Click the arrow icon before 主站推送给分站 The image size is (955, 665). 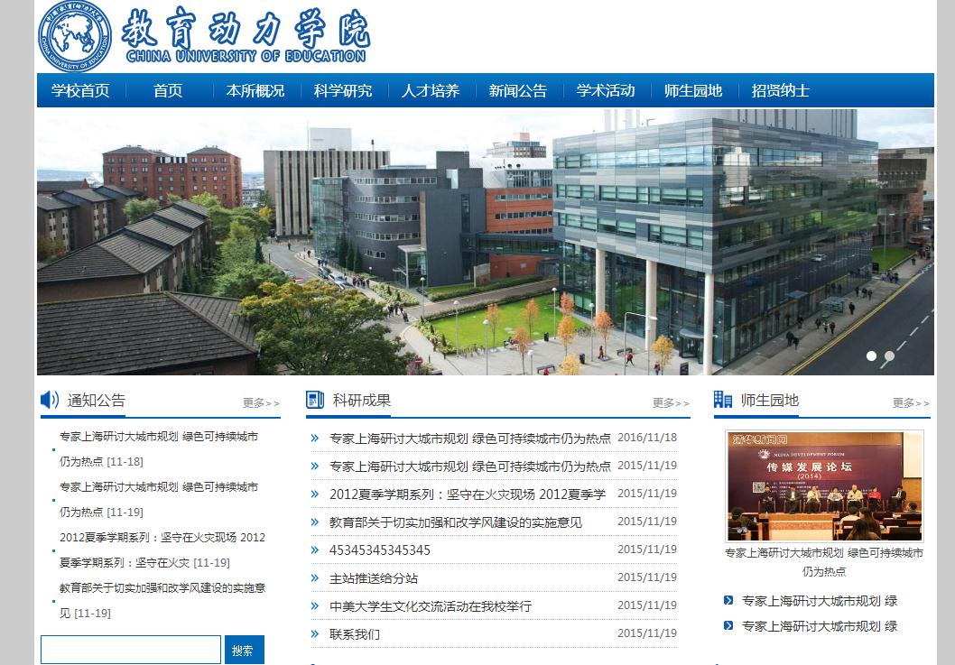pos(315,578)
